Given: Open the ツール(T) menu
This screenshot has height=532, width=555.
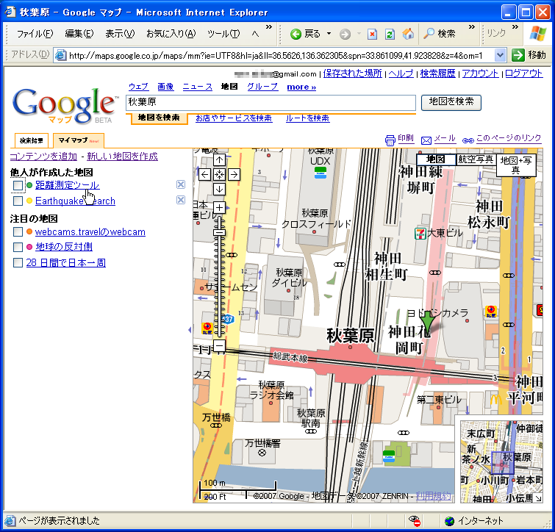Looking at the screenshot, I should click(223, 34).
